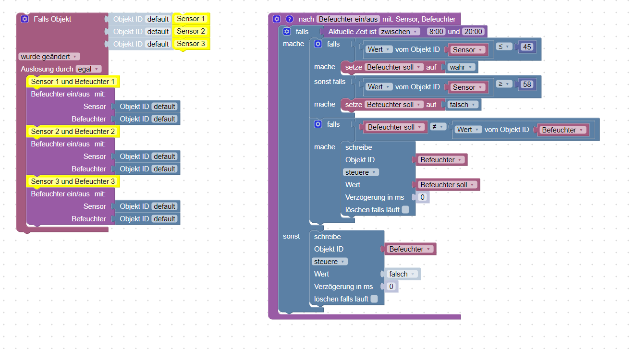Edit the 20:00 end time field
Screen dimensions: 635x349
pyautogui.click(x=473, y=32)
